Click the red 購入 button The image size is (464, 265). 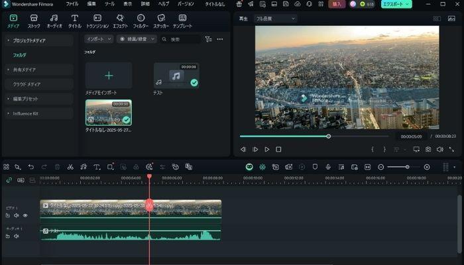point(337,4)
